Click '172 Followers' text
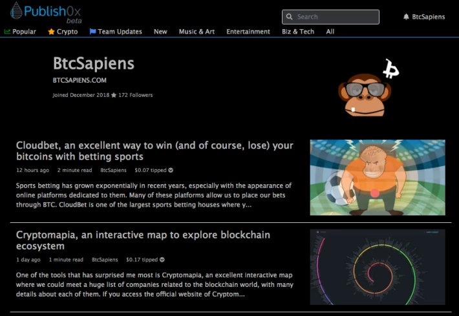Viewport: 459px width, 316px height. pos(136,95)
